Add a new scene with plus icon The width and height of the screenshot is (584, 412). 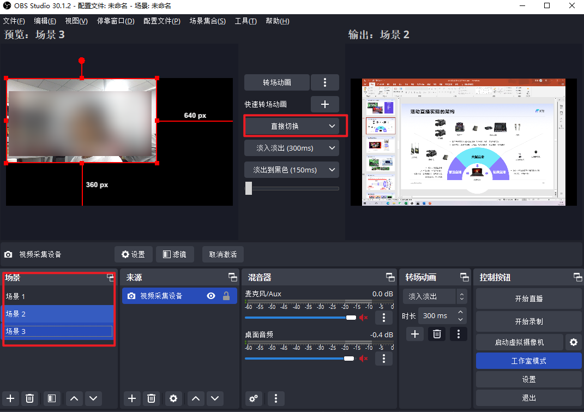[10, 398]
